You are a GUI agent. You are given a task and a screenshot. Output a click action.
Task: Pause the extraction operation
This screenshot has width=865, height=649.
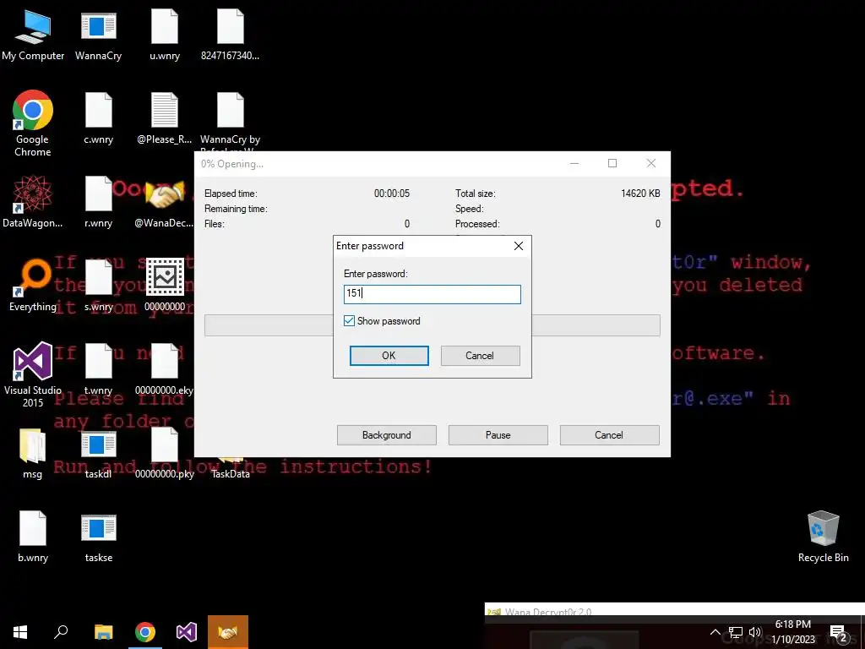coord(498,435)
